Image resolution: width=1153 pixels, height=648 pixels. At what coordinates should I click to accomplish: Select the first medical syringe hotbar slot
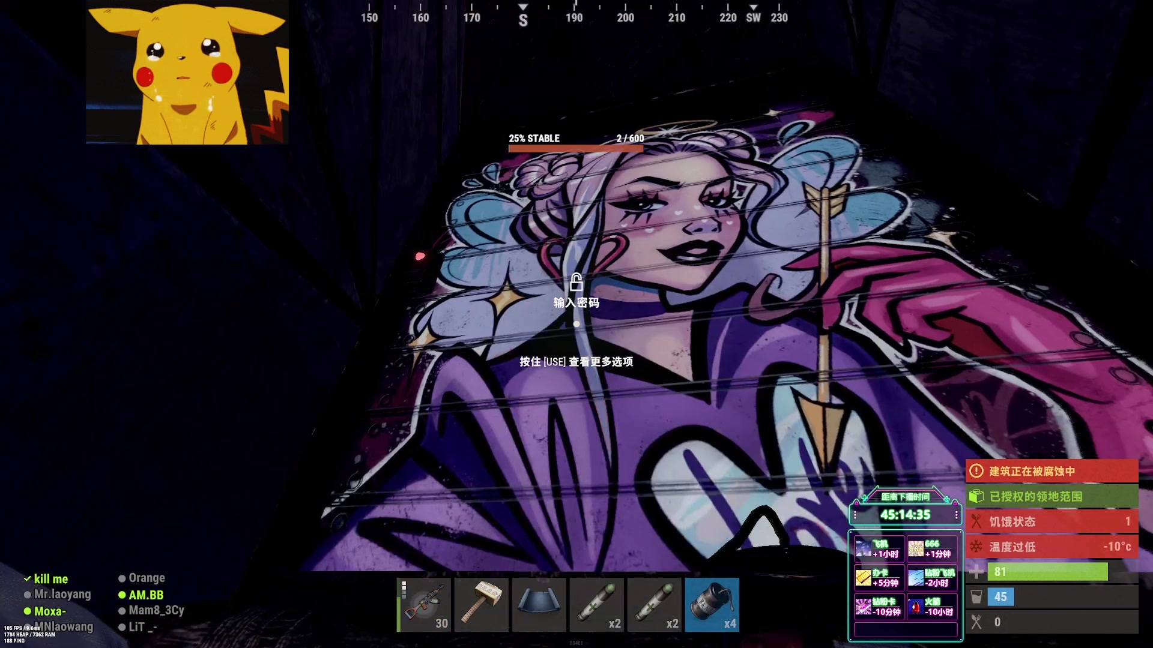click(597, 605)
